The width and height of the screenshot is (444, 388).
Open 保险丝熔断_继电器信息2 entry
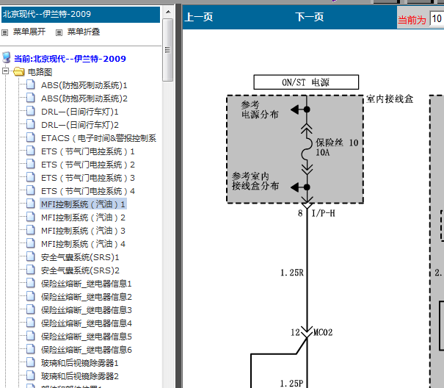(x=87, y=297)
